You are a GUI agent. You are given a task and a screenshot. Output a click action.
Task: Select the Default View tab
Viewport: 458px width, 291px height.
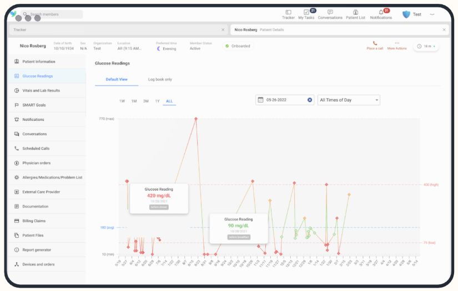[x=117, y=79]
